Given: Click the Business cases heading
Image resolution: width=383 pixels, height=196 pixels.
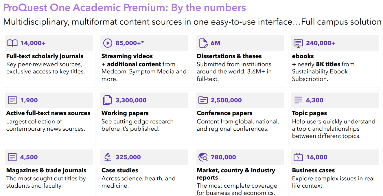Looking at the screenshot, I should click(313, 170).
